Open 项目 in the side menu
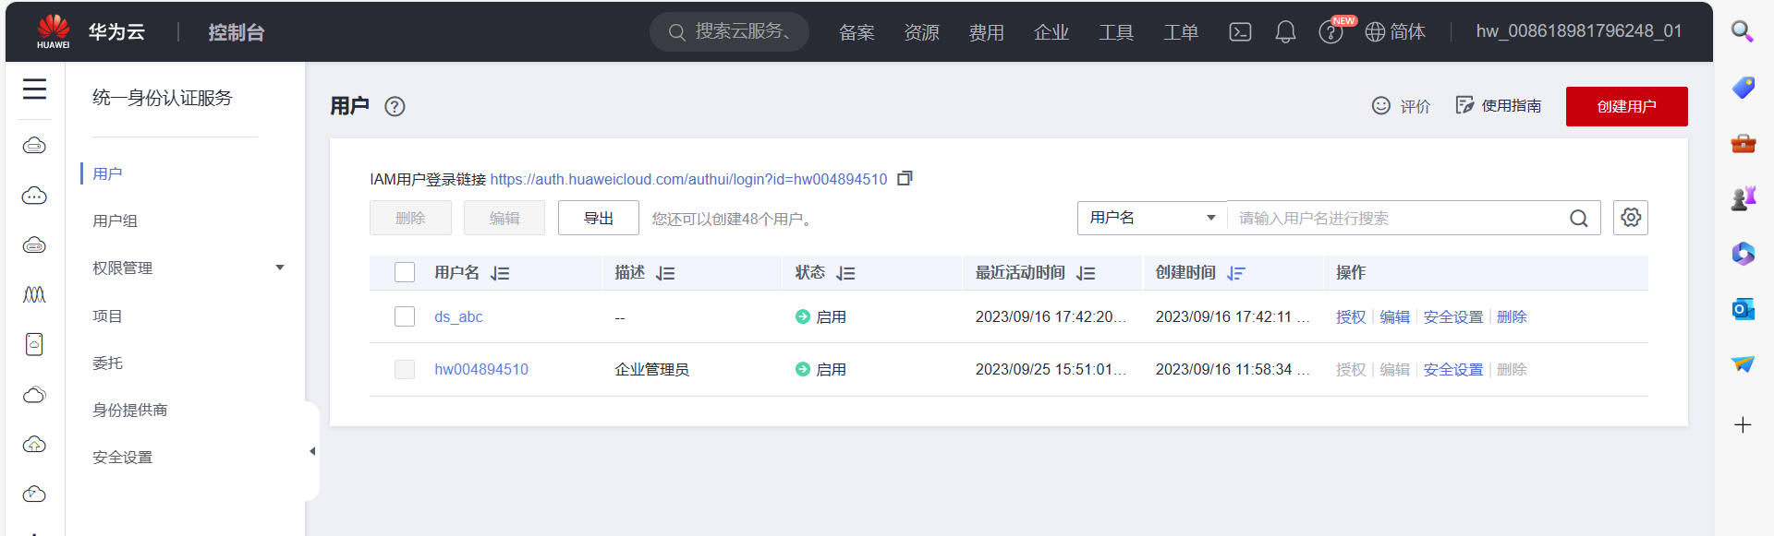The image size is (1774, 536). pyautogui.click(x=107, y=316)
